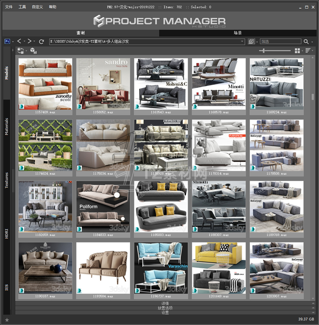This screenshot has height=325, width=319.
Task: Open the forward history dropdown
Action: tap(34, 41)
